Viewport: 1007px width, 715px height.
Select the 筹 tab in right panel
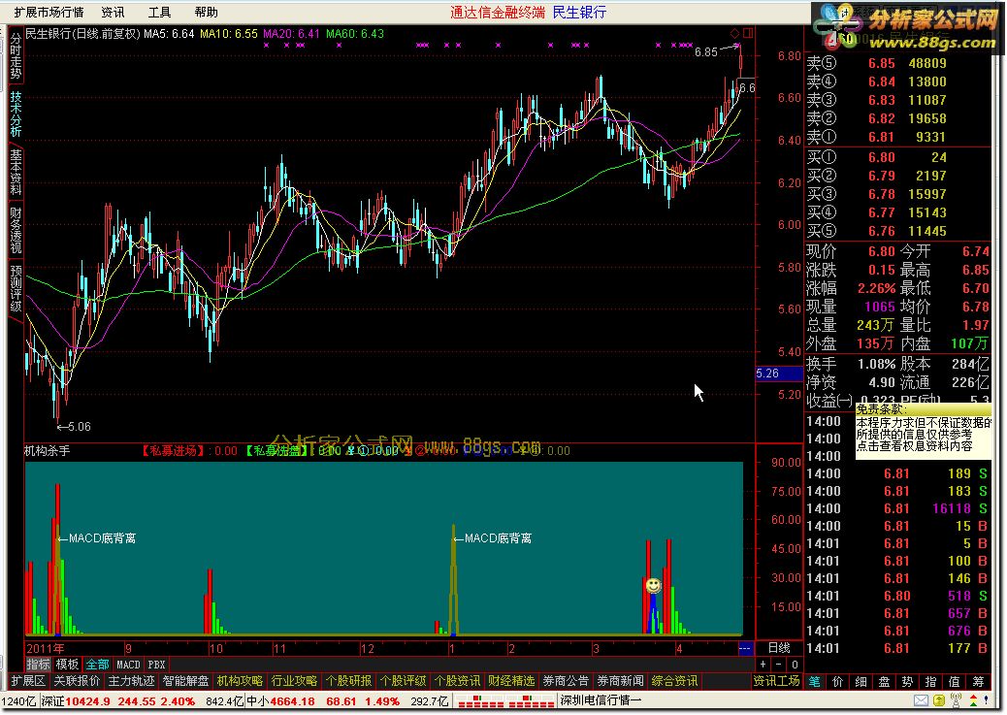978,682
